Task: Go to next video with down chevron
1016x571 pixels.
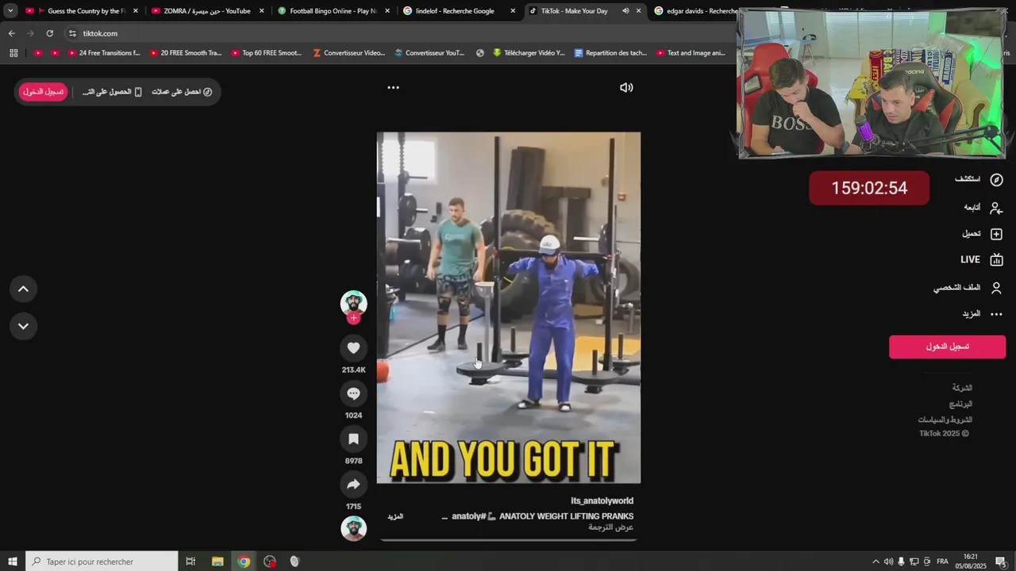Action: (23, 326)
